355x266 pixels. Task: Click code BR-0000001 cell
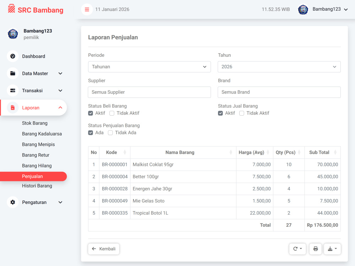coord(115,165)
